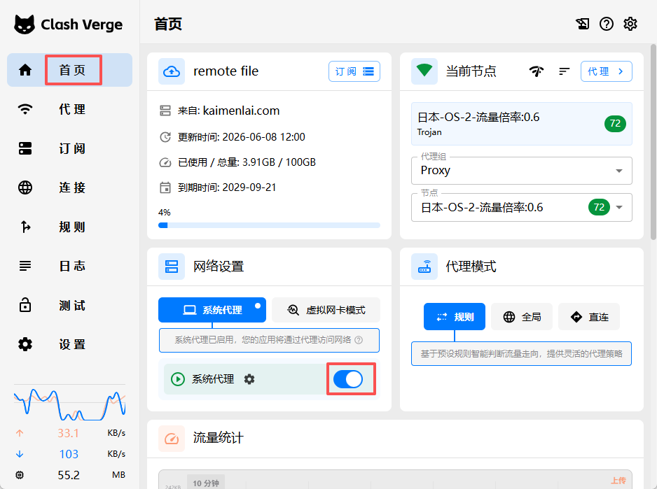This screenshot has width=657, height=489.
Task: Go to the 订阅 sidebar page
Action: [69, 148]
